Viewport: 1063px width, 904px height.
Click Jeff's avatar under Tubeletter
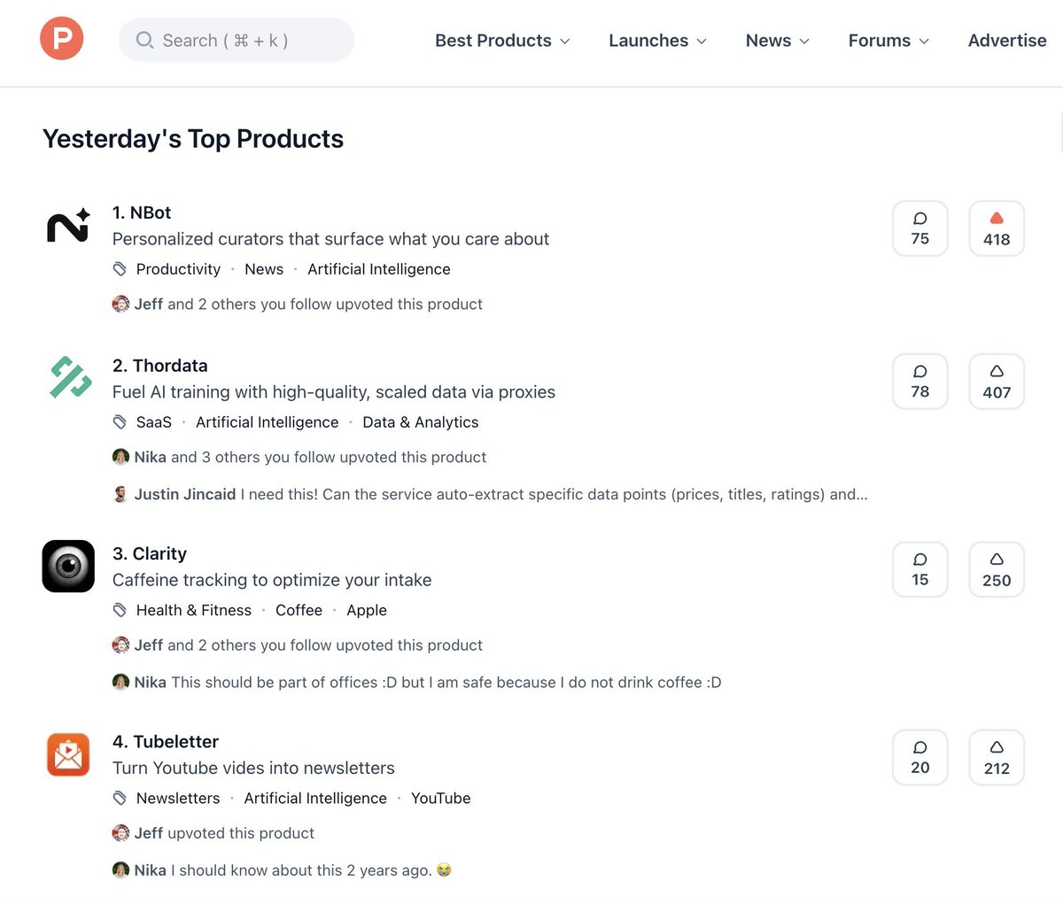120,833
